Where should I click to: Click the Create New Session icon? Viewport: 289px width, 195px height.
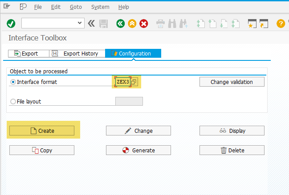coord(252,24)
